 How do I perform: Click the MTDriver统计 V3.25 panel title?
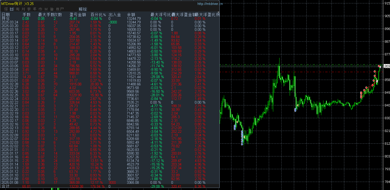17,4
